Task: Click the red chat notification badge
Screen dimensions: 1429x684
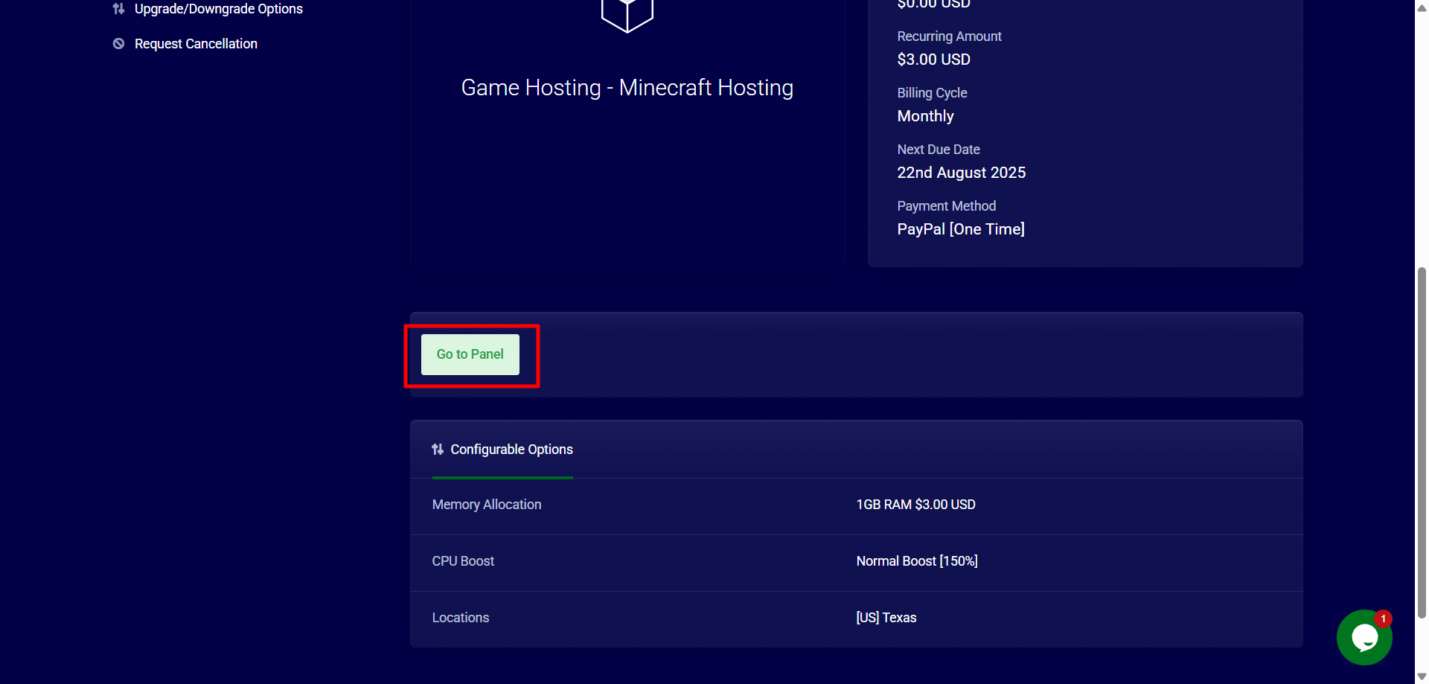Action: (1383, 619)
